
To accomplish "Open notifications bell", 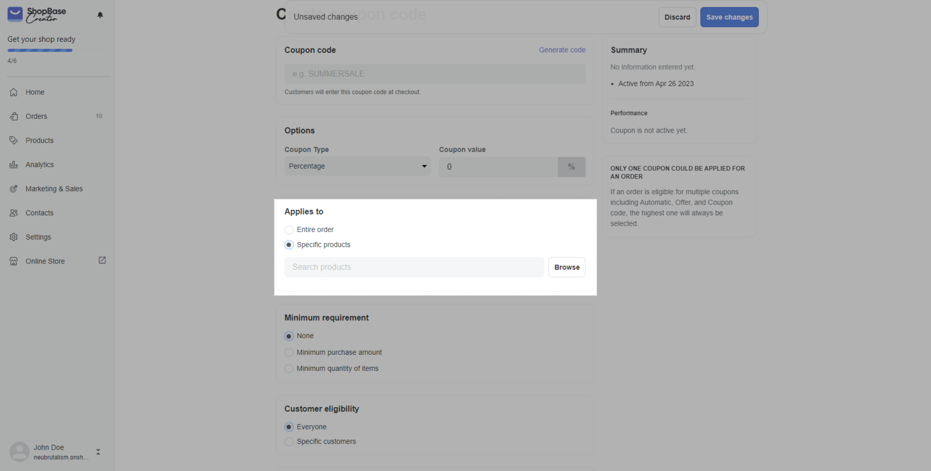I will point(100,15).
